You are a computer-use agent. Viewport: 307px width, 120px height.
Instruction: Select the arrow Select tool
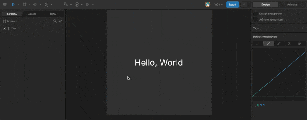pyautogui.click(x=13, y=5)
